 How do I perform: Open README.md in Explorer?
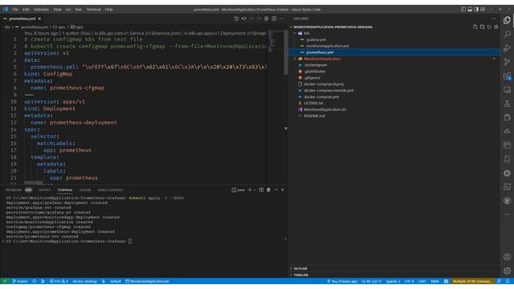(x=314, y=116)
